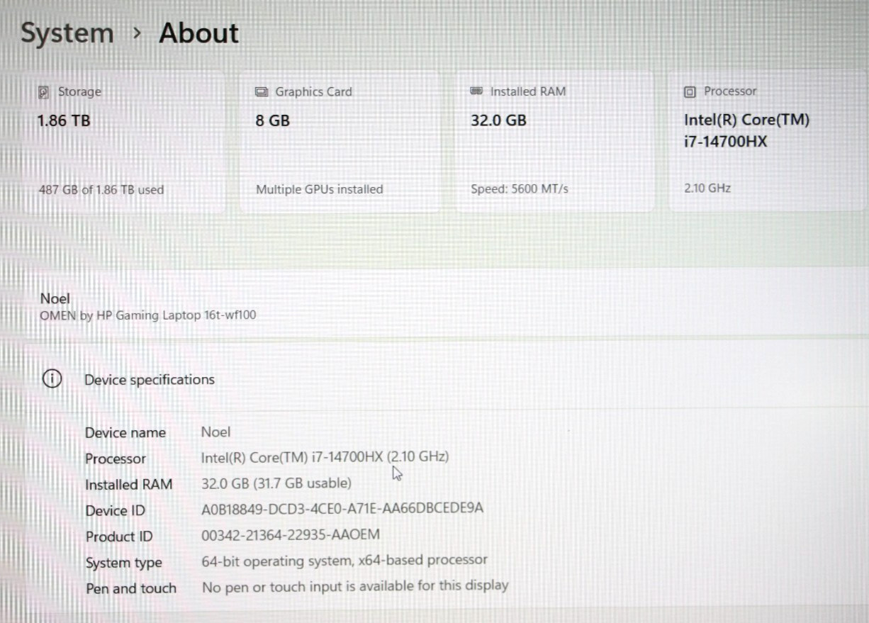Click the System type label
The width and height of the screenshot is (869, 623).
[x=124, y=563]
